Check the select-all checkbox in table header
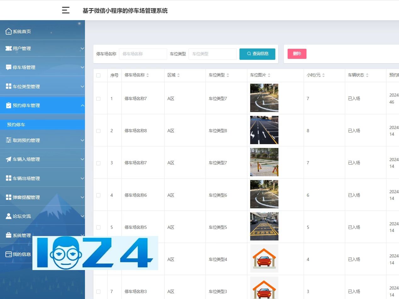This screenshot has width=399, height=299. pyautogui.click(x=98, y=75)
